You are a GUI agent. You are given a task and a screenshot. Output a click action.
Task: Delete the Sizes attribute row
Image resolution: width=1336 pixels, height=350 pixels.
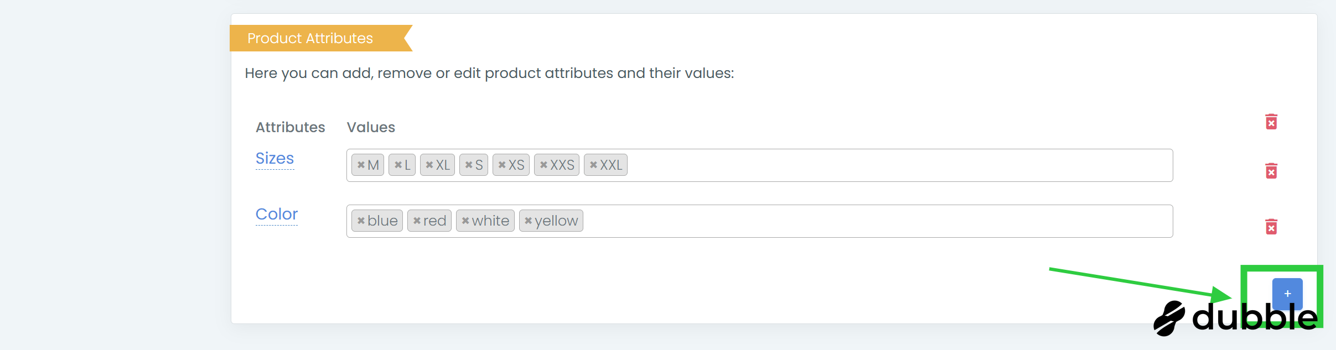(x=1271, y=171)
